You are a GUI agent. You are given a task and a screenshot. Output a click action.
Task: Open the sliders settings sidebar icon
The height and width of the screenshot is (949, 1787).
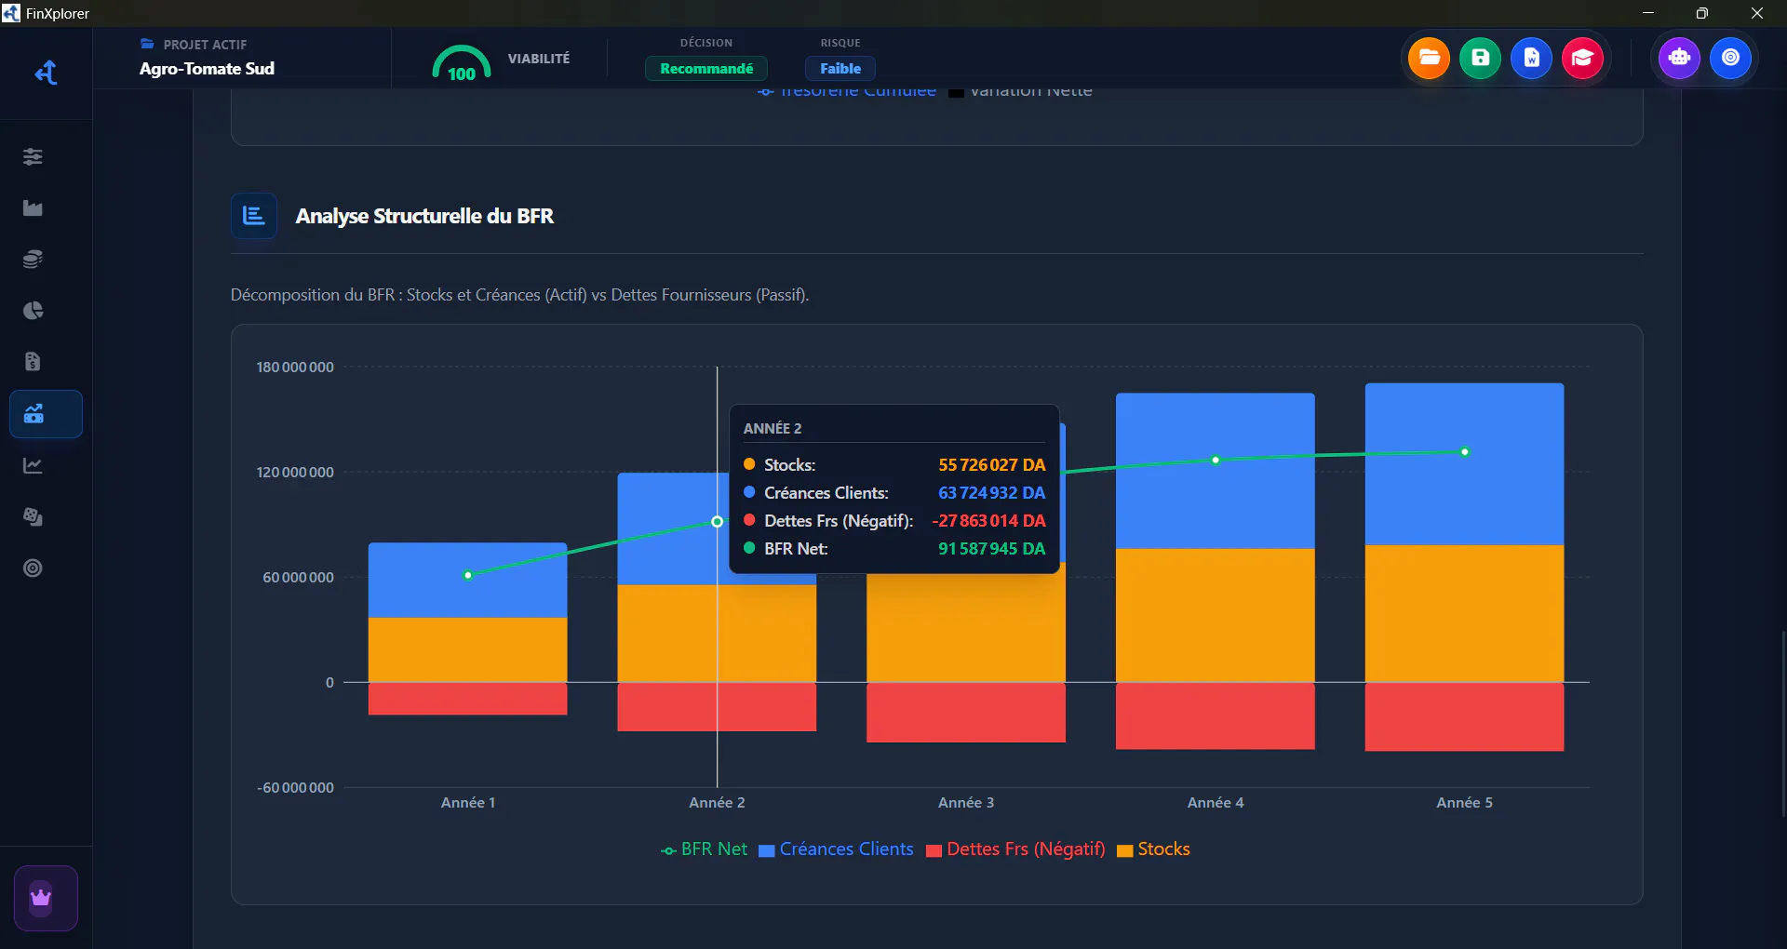point(33,156)
